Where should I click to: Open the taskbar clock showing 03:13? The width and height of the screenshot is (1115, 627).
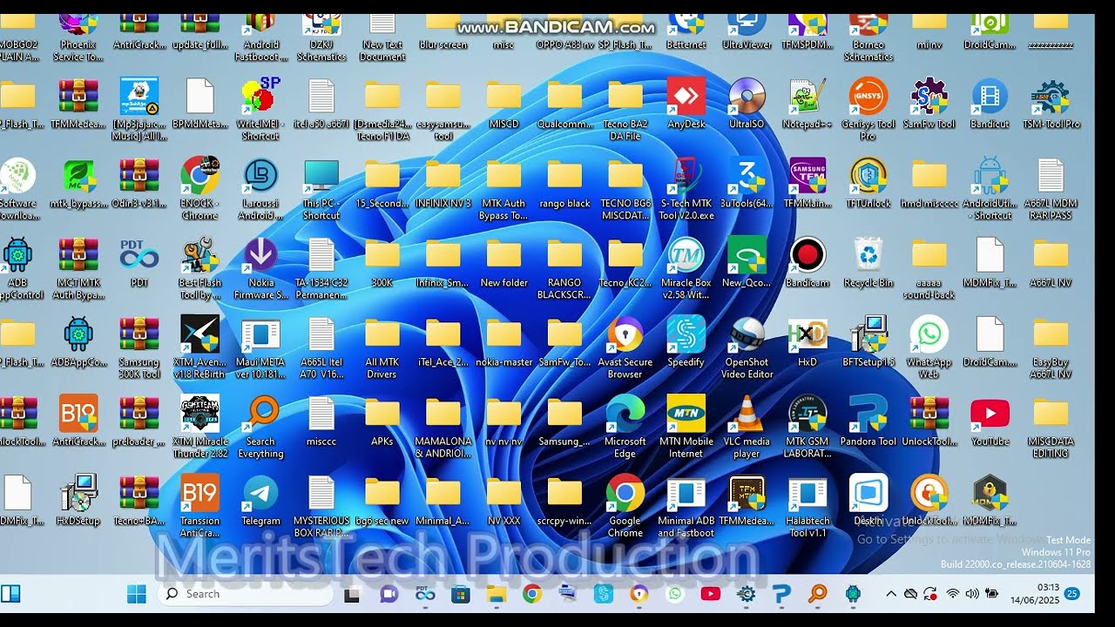[x=1036, y=594]
